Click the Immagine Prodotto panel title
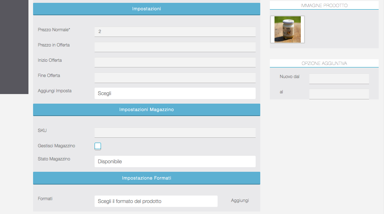This screenshot has height=214, width=384. (324, 5)
